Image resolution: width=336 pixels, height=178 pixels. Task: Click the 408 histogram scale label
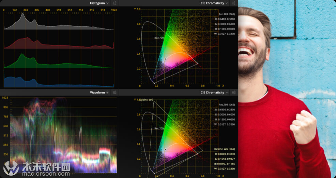[48, 10]
